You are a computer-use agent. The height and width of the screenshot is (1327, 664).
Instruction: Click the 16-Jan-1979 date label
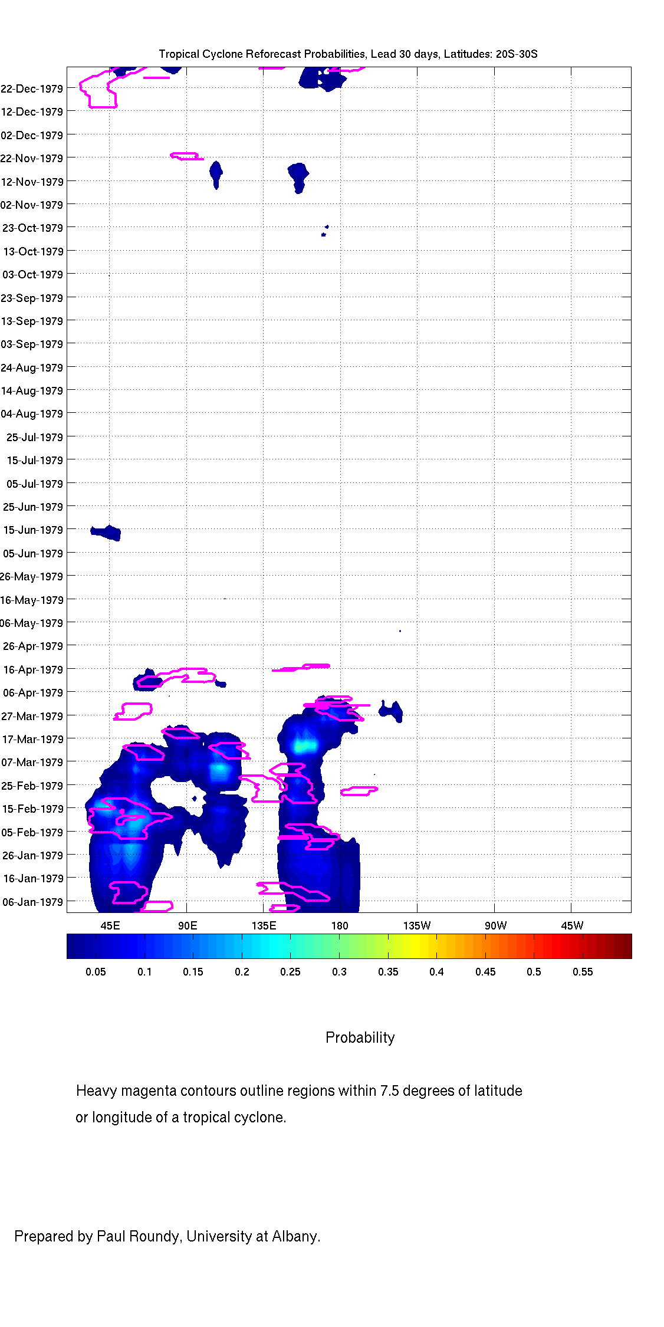[x=33, y=879]
